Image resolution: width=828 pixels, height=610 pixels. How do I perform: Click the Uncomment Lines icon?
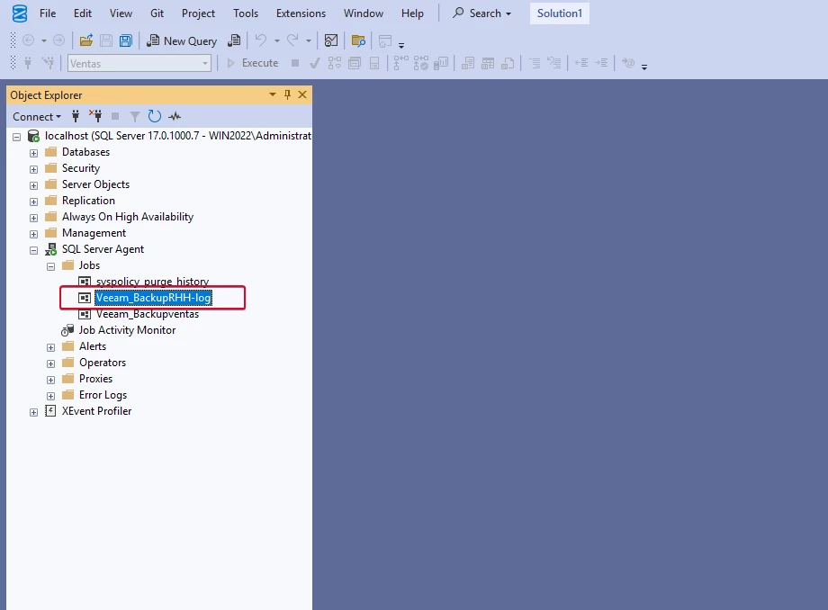tap(553, 63)
